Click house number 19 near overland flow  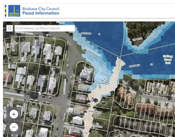86,133
